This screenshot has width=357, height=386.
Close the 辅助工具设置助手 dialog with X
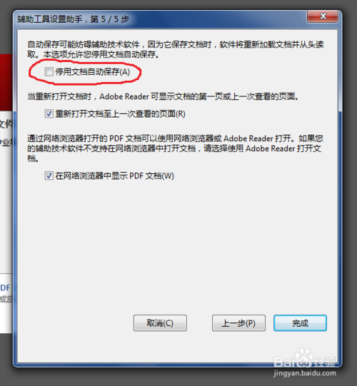pos(323,16)
